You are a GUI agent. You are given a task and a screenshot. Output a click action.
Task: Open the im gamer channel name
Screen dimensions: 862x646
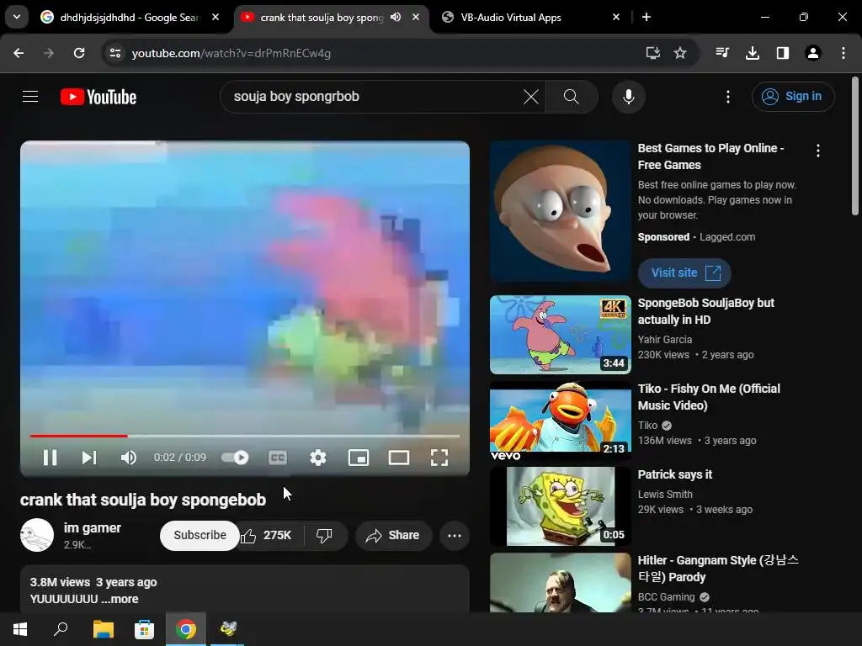click(93, 528)
